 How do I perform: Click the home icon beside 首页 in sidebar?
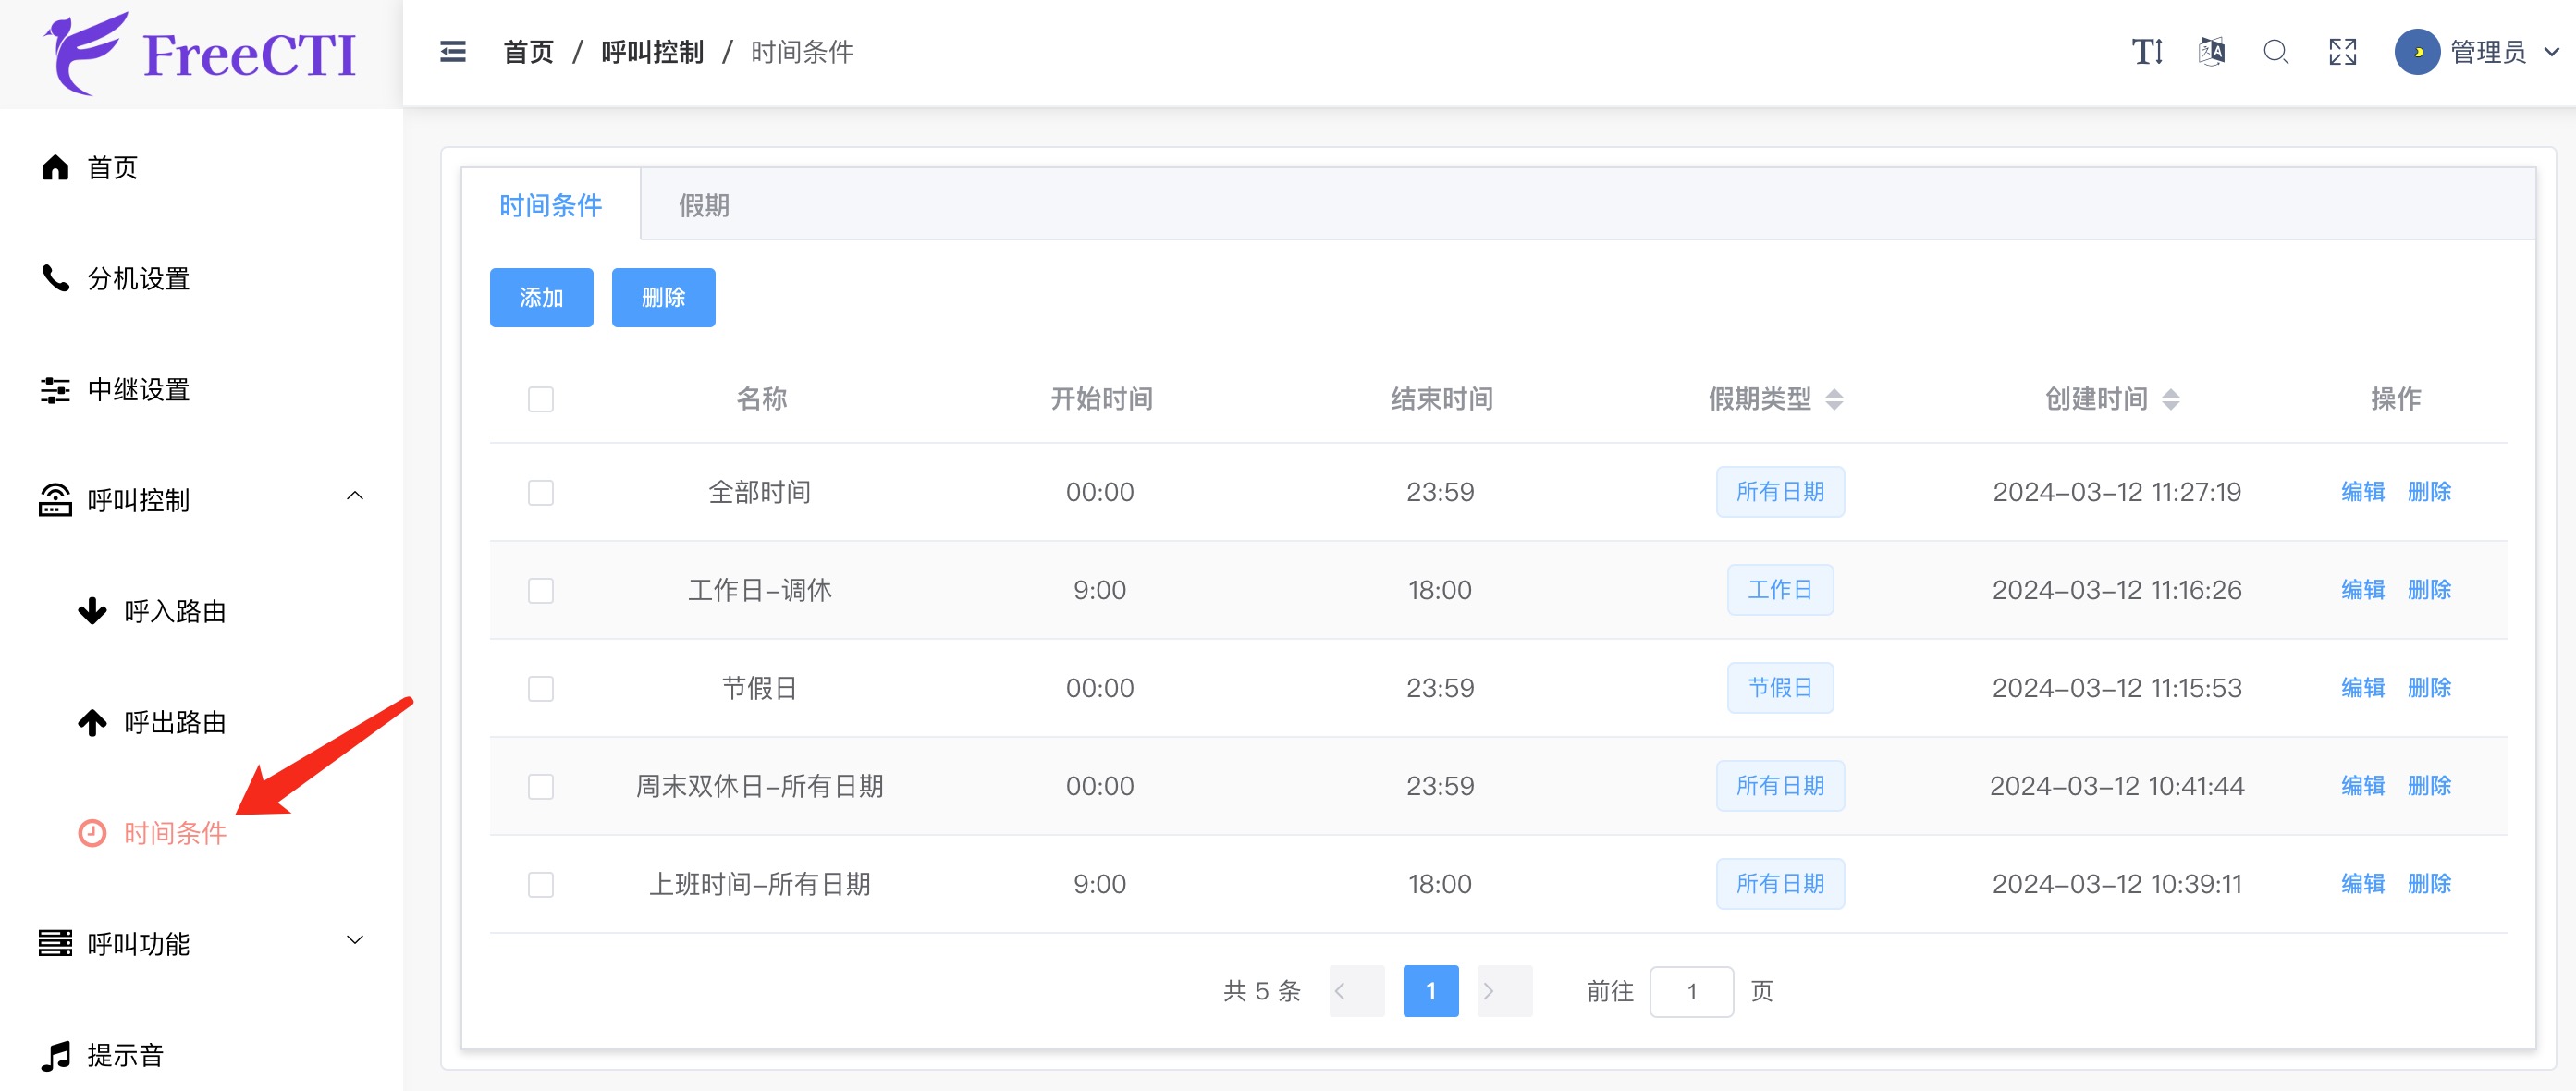click(55, 167)
